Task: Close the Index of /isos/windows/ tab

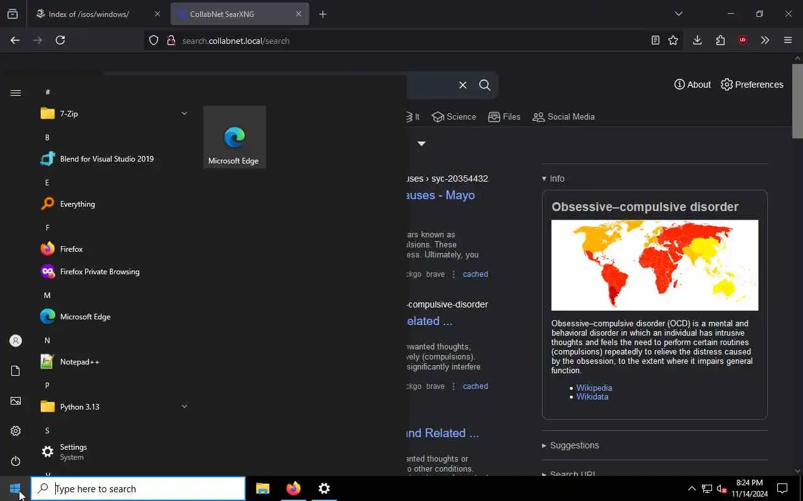Action: point(157,14)
